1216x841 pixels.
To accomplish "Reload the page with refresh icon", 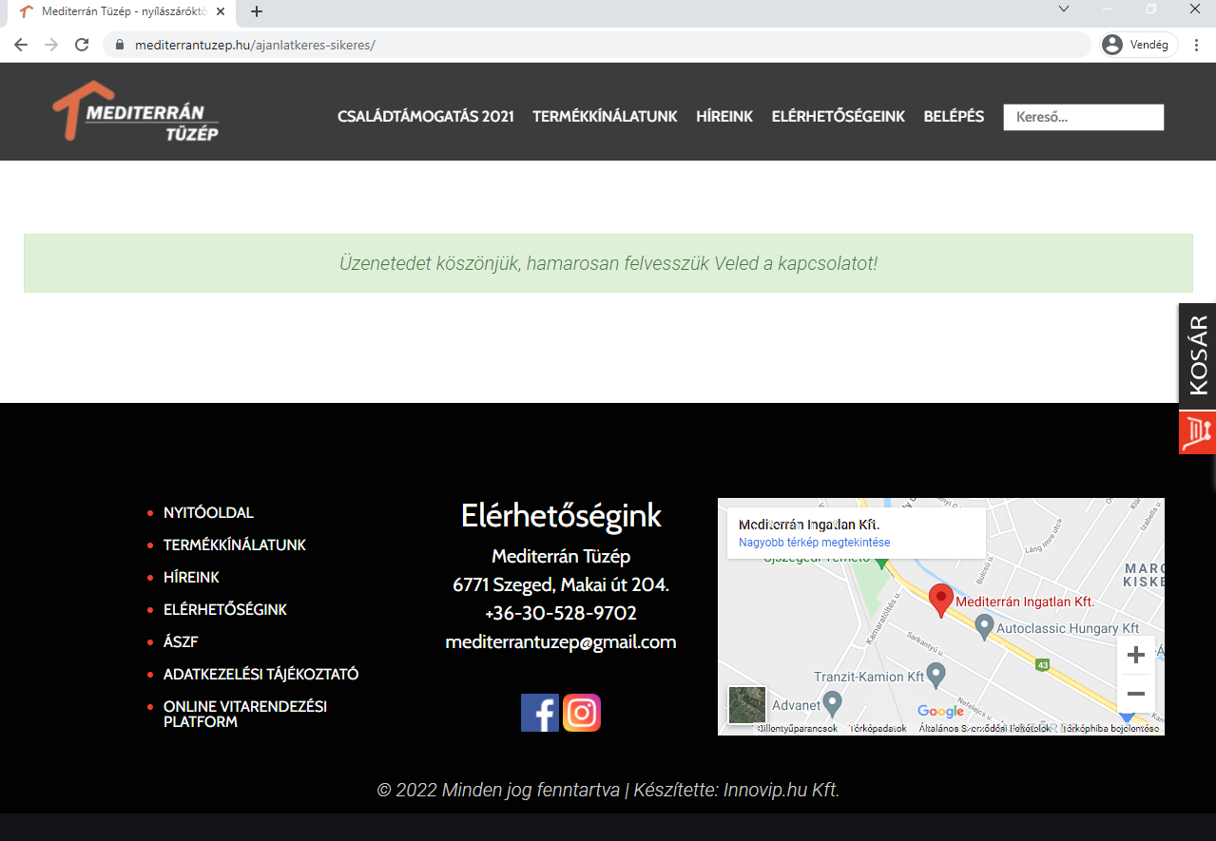I will point(82,45).
